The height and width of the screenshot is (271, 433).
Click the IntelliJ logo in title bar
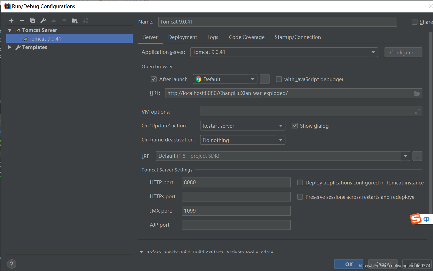point(7,6)
